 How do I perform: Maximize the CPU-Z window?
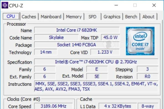point(135,5)
